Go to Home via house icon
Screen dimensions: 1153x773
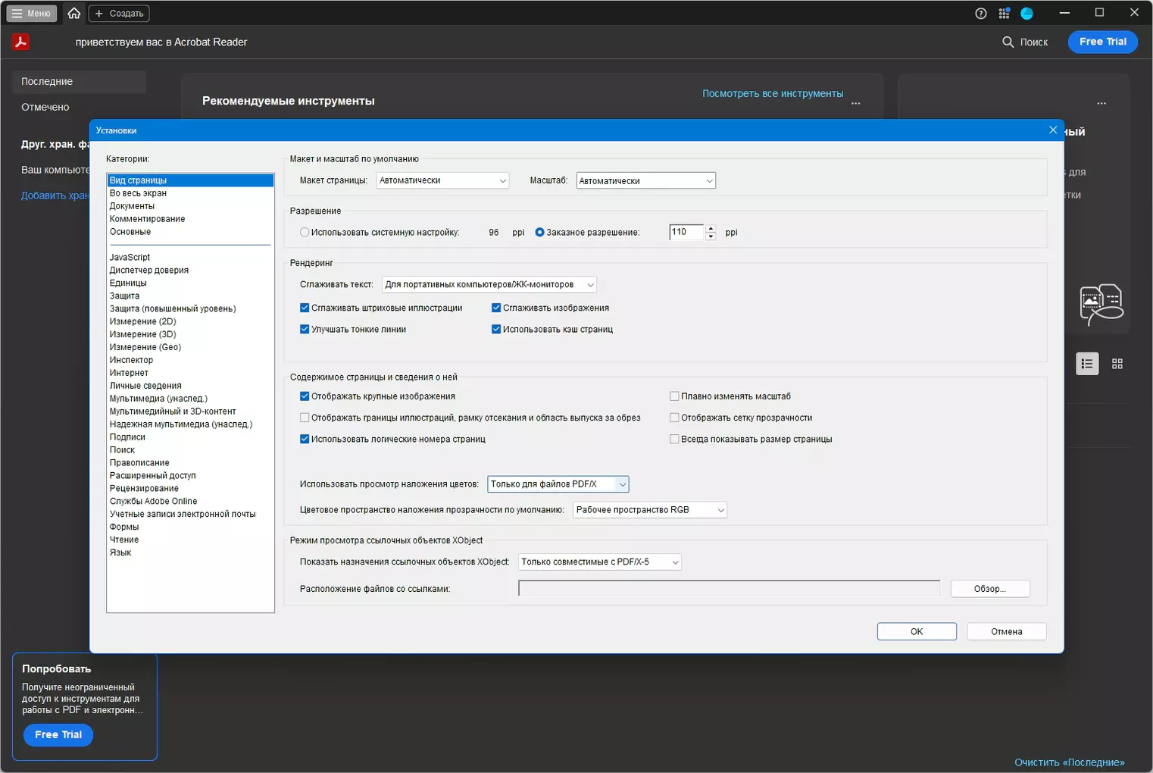(73, 13)
